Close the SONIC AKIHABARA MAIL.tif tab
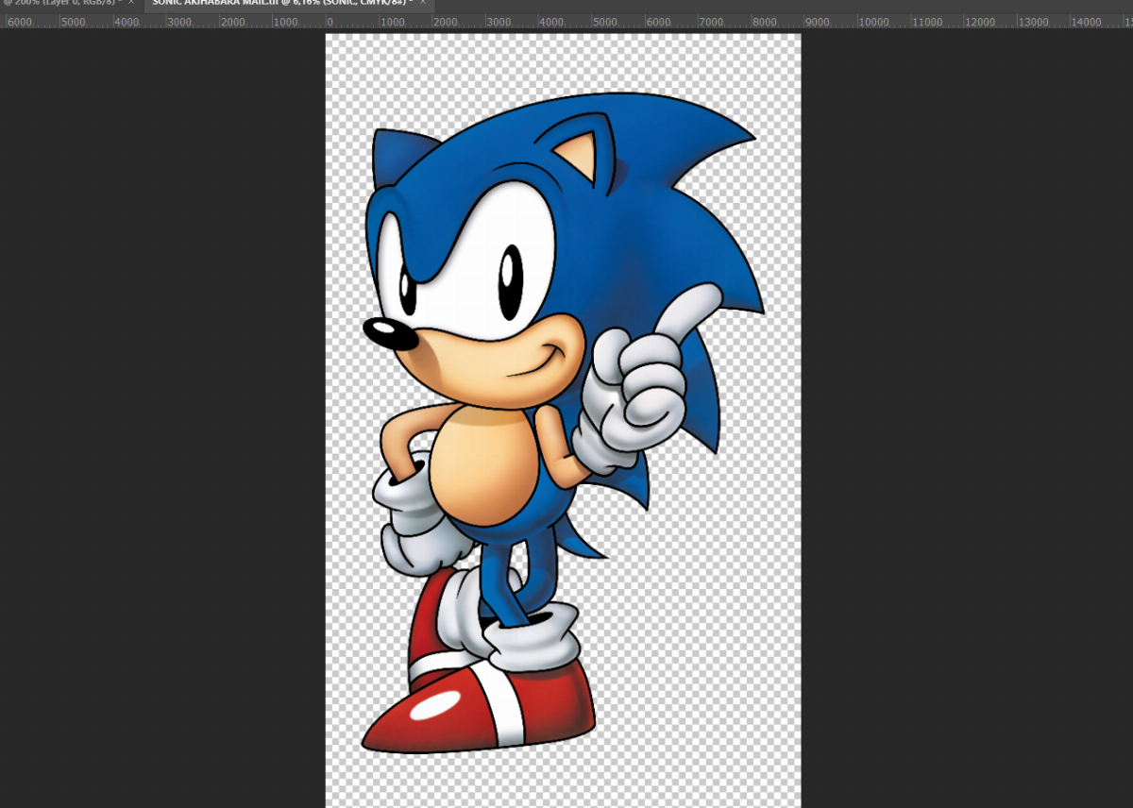 424,4
